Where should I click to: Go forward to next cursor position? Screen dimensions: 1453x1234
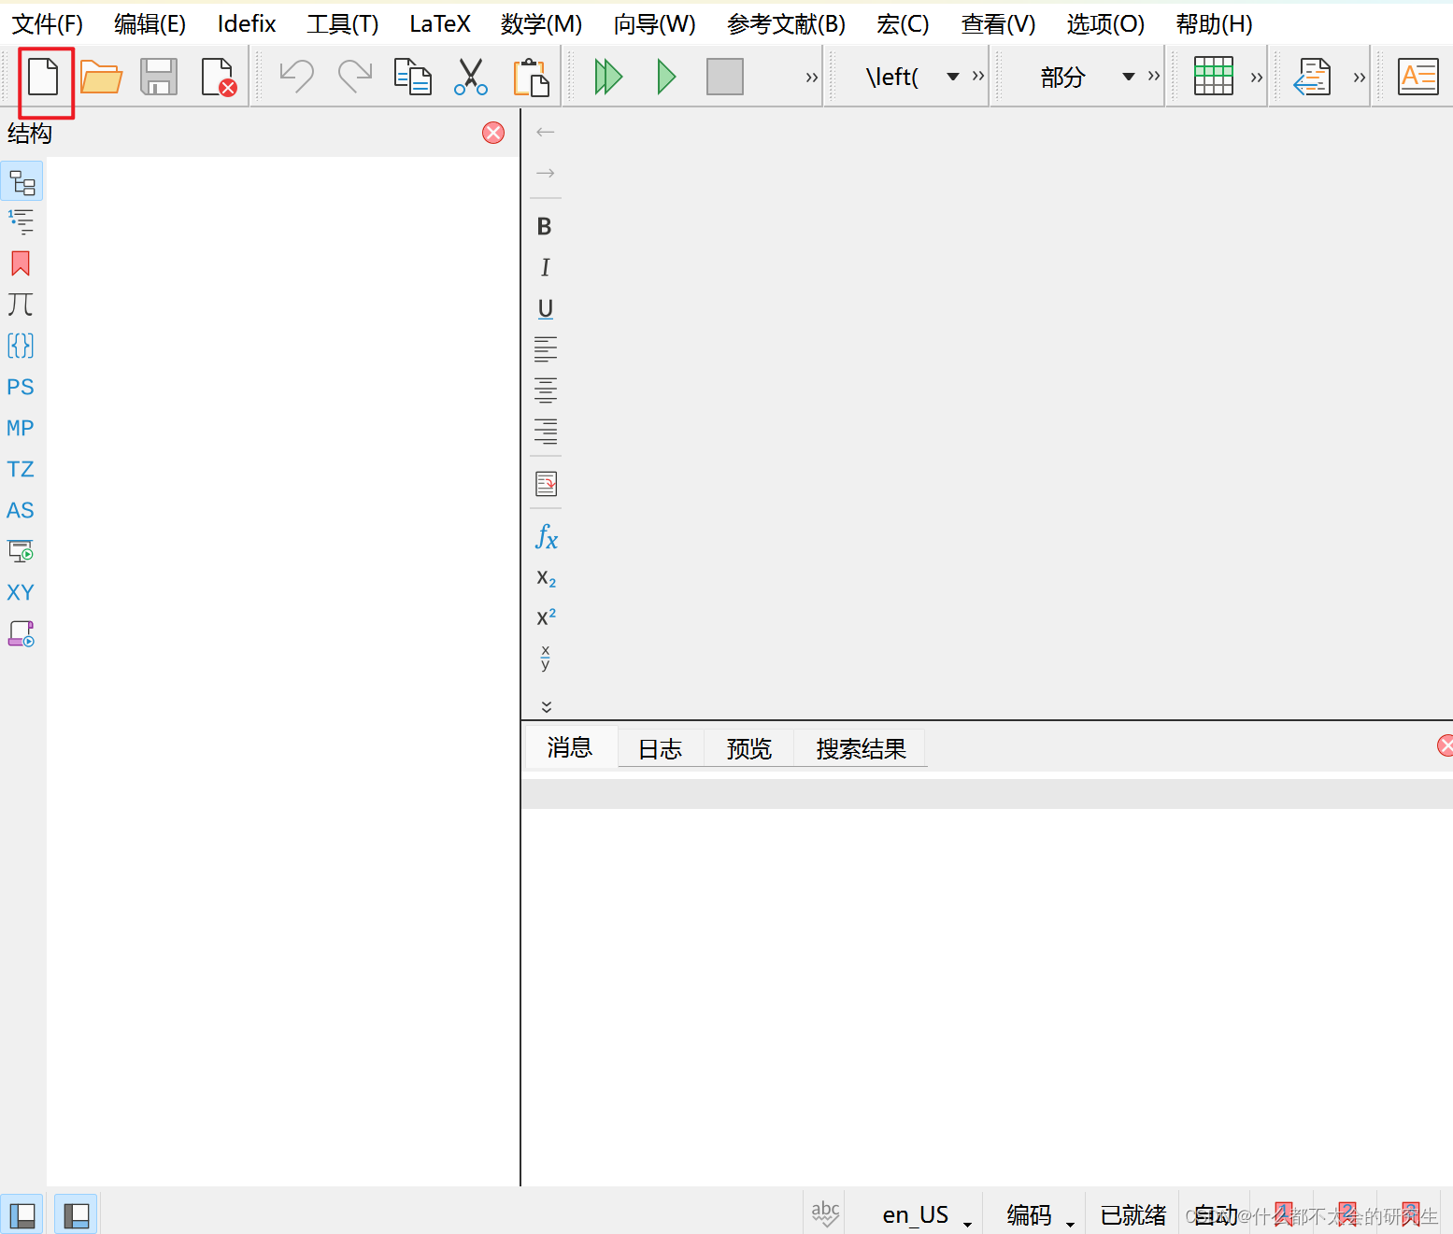pos(546,174)
